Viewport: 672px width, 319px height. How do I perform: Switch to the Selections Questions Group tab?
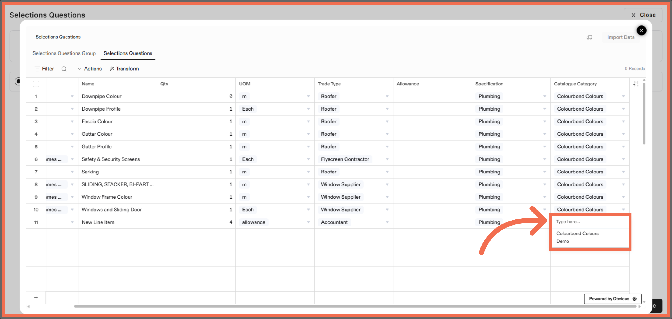(x=64, y=53)
